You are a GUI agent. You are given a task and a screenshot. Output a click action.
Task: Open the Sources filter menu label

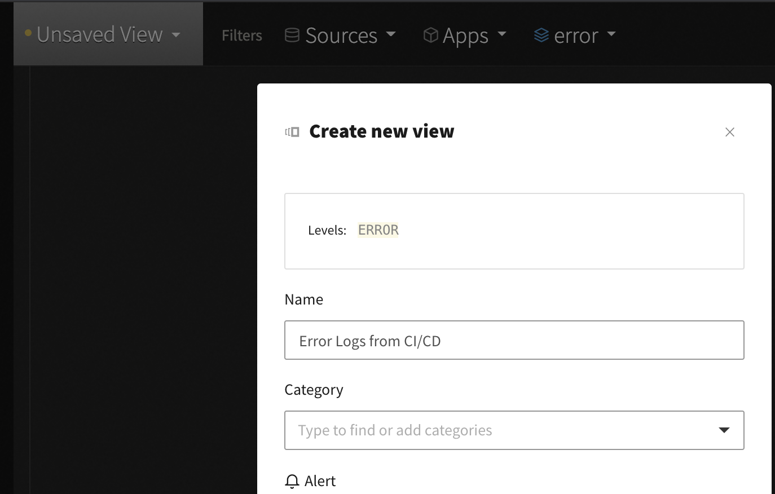coord(341,36)
